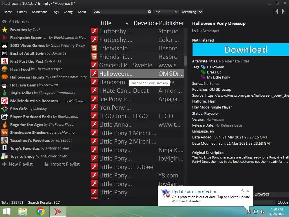
Task: Click the blue Download button
Action: 241,49
